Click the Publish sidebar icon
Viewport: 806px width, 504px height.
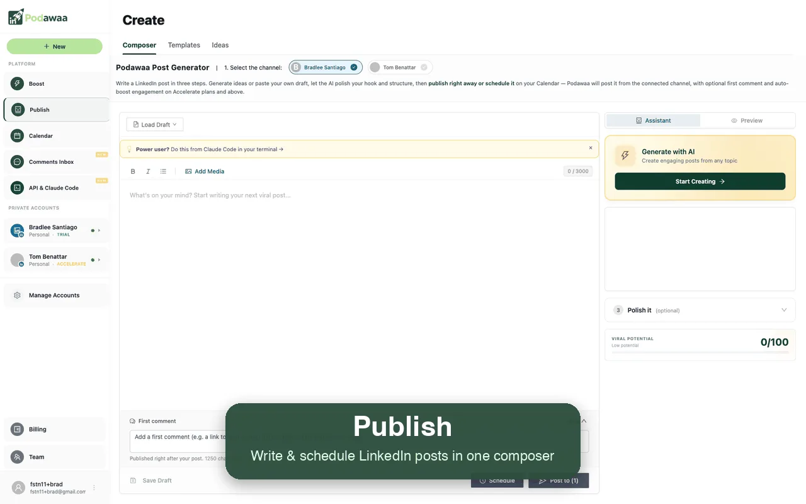tap(18, 110)
